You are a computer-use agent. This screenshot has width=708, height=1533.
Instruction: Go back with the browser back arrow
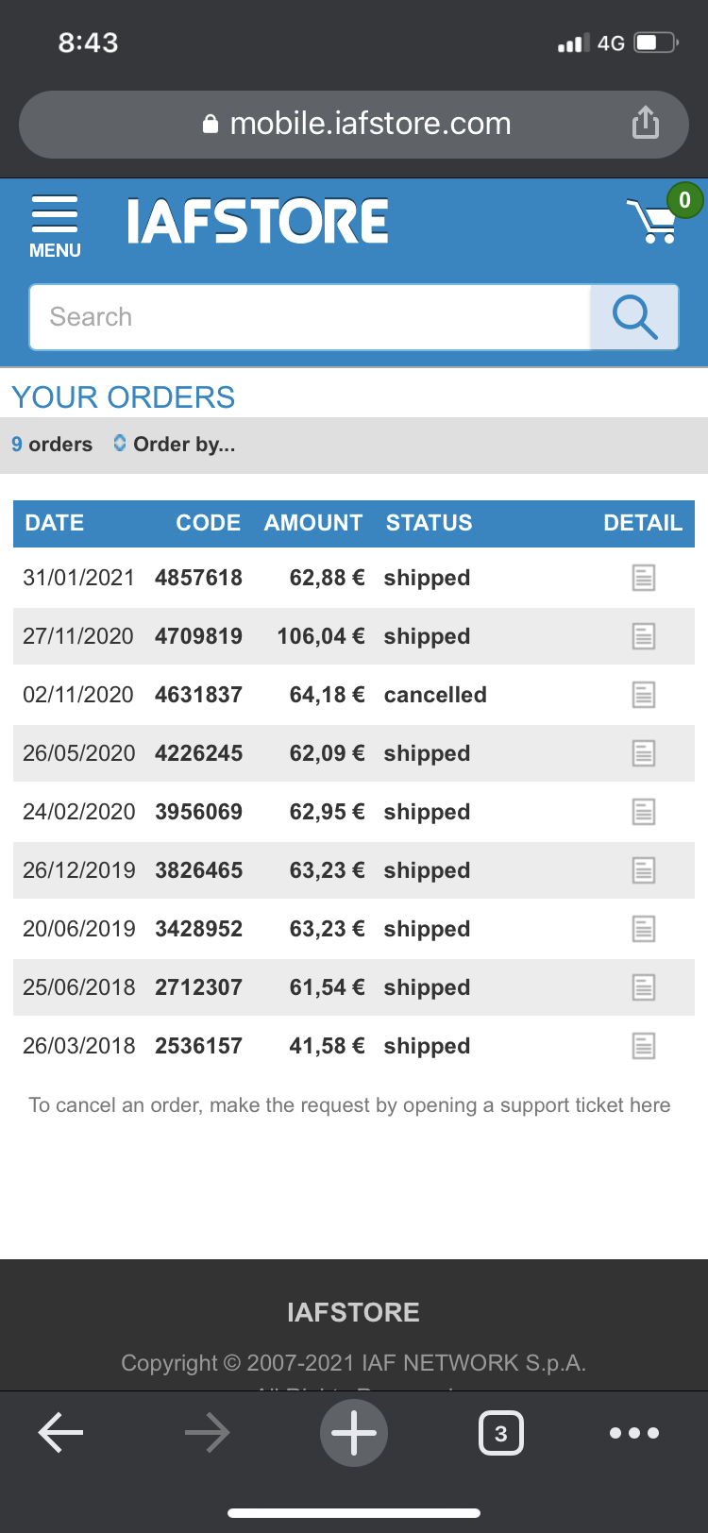[60, 1433]
